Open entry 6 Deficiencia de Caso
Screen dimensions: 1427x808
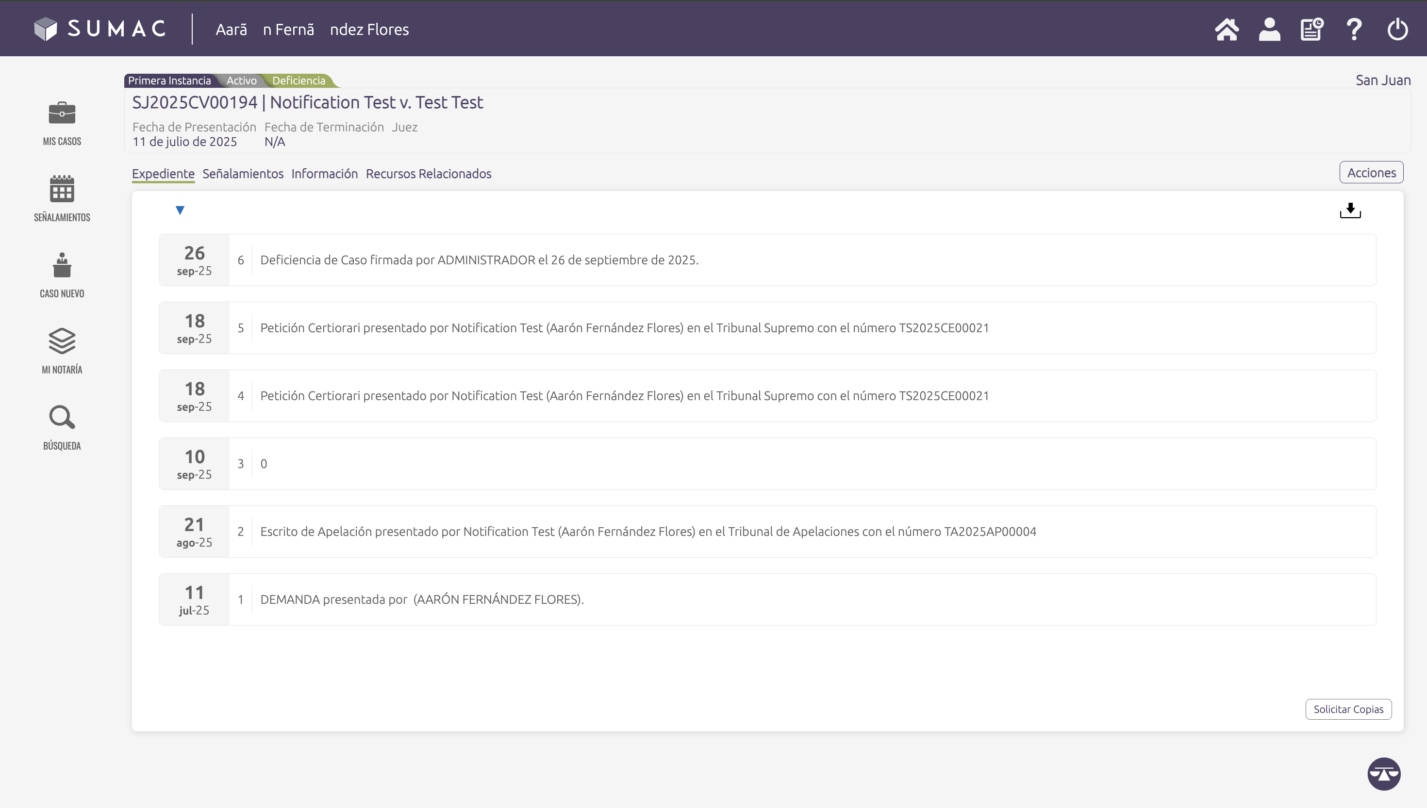479,260
